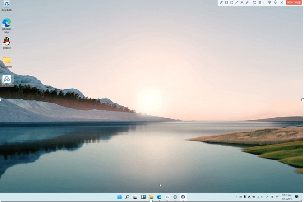Expand hidden system tray icons
The height and width of the screenshot is (202, 304).
click(x=236, y=197)
